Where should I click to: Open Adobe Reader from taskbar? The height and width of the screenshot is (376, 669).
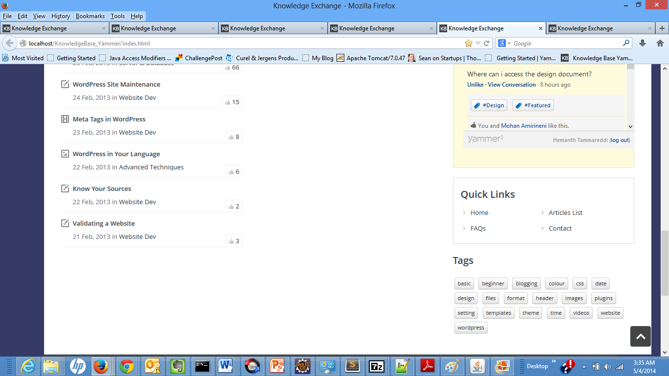(428, 366)
